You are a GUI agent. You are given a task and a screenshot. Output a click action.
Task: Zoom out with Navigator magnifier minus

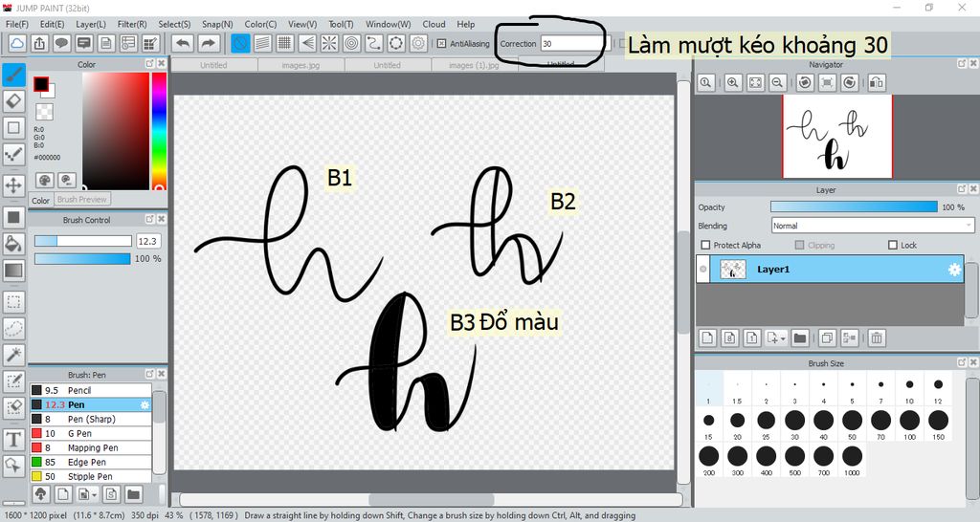click(x=777, y=82)
